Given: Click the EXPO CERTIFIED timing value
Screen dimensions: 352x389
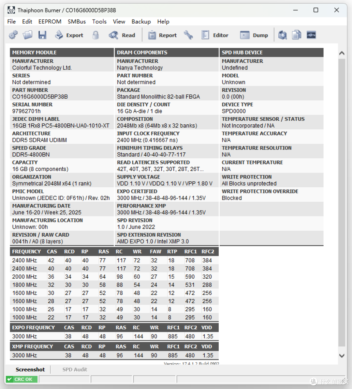Looking at the screenshot, I should (162, 198).
